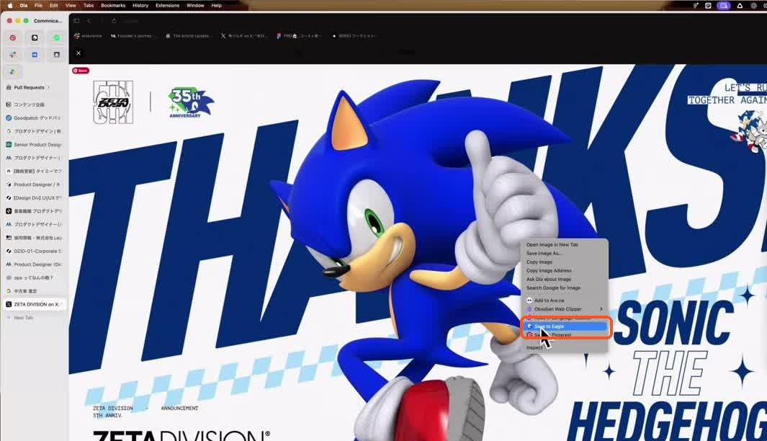767x441 pixels.
Task: Switch to the Goodpatch sidebar tab
Action: pyautogui.click(x=35, y=118)
